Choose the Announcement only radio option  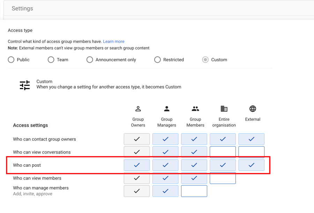(90, 60)
